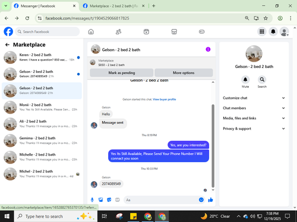Open Chrome zoom magnifier icon in address bar
297x222 pixels.
click(x=247, y=18)
